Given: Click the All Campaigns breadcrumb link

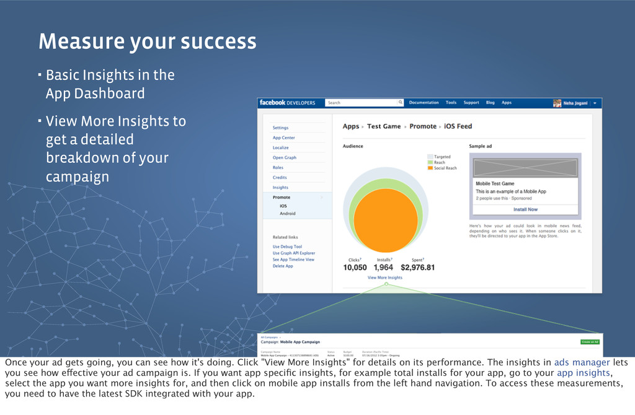Looking at the screenshot, I should coord(269,338).
